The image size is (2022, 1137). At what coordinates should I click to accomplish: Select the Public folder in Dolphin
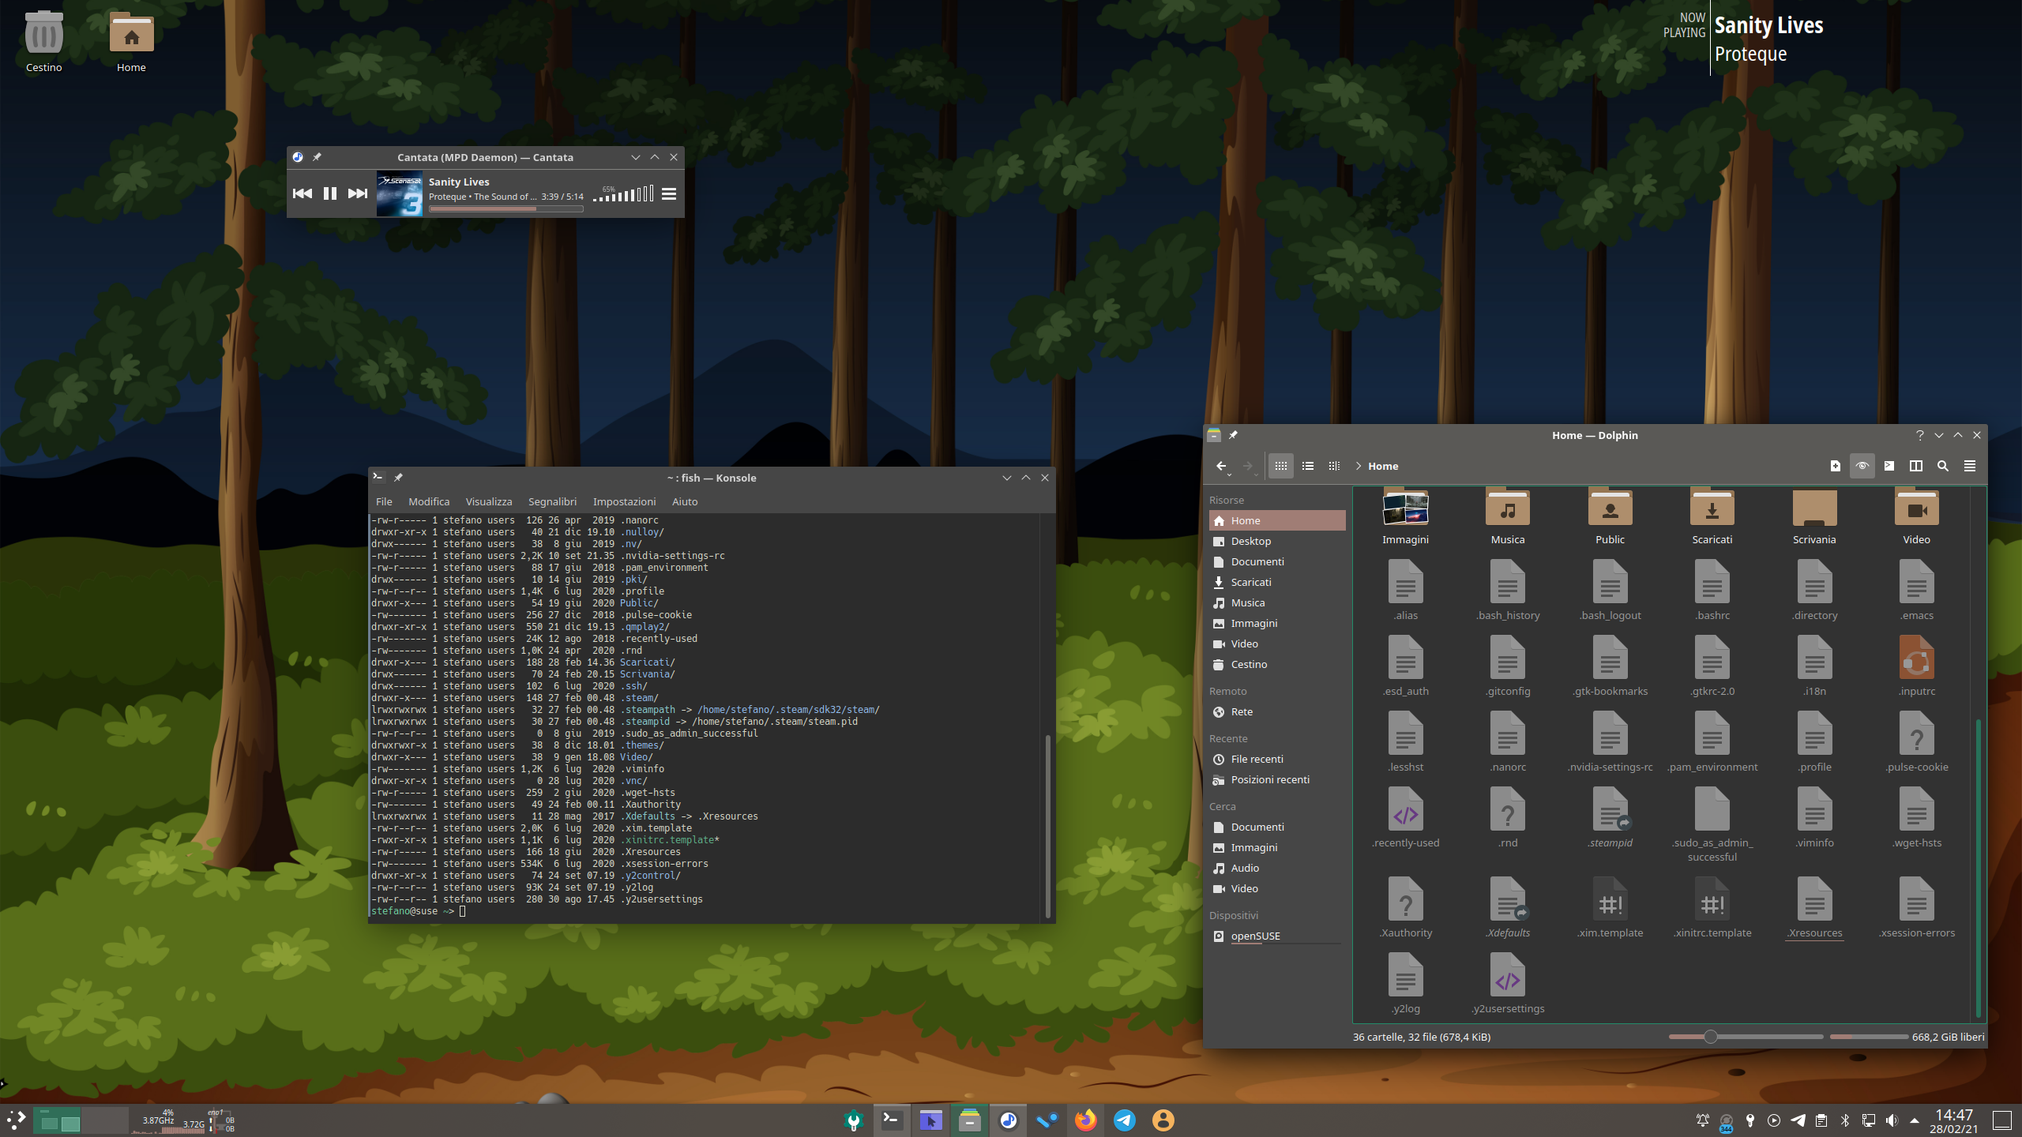pos(1610,508)
